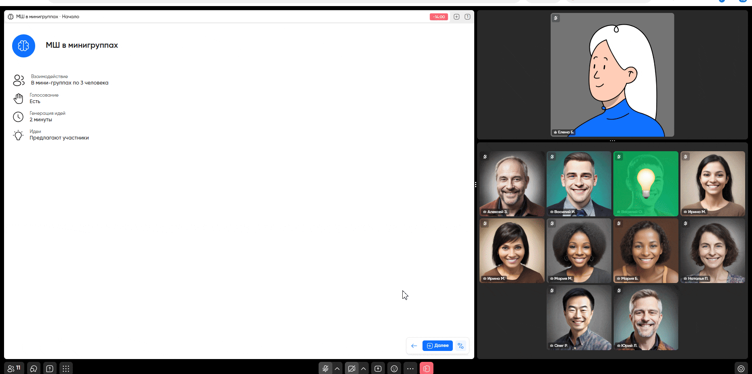Click the share screen icon
The image size is (752, 374).
[x=378, y=368]
